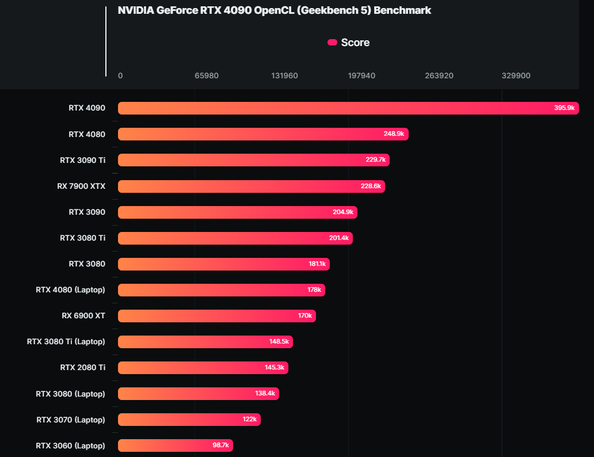
Task: Click the 131960 axis tick label
Action: click(x=284, y=76)
